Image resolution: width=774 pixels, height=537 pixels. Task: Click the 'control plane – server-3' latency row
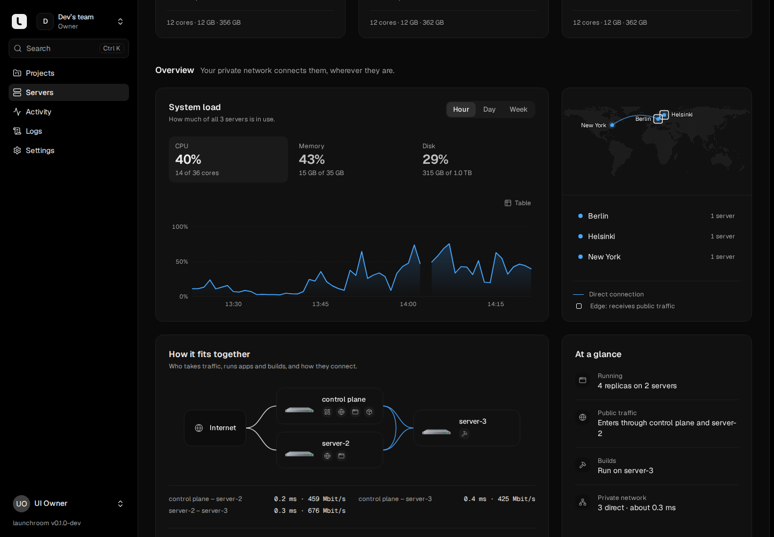pyautogui.click(x=447, y=499)
